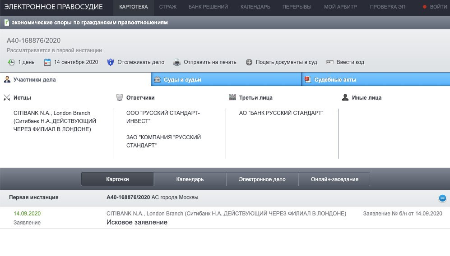The height and width of the screenshot is (256, 450).
Task: Collapse the Первая инстанция section with minus button
Action: click(x=442, y=198)
